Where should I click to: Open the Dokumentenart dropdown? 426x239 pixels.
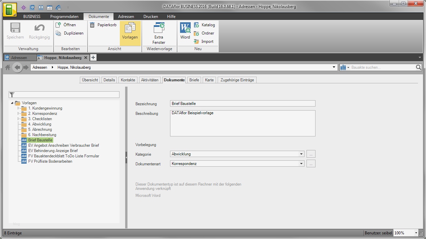pos(301,164)
